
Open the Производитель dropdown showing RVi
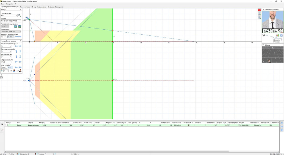9,15
